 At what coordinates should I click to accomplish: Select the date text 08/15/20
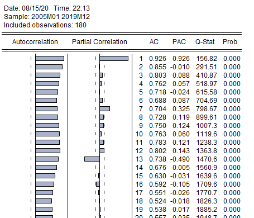(x=35, y=8)
